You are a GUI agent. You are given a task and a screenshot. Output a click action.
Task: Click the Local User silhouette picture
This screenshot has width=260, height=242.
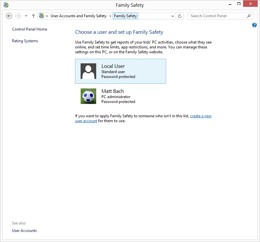coord(88,71)
